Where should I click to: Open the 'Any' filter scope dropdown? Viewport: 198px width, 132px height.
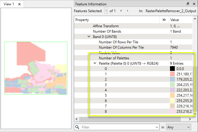tap(178, 127)
